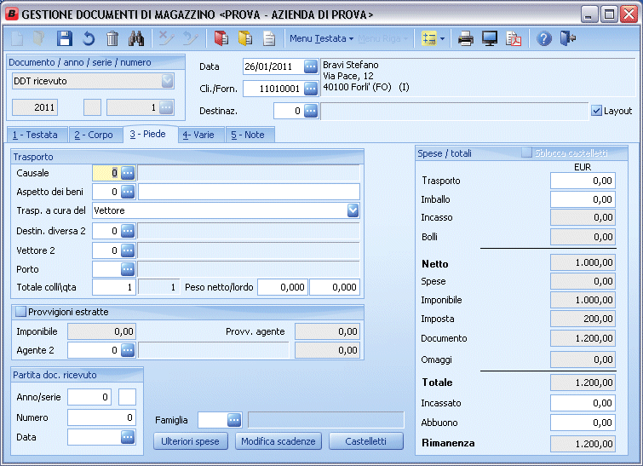The width and height of the screenshot is (643, 466).
Task: Click the binoculars Search icon
Action: [x=136, y=38]
